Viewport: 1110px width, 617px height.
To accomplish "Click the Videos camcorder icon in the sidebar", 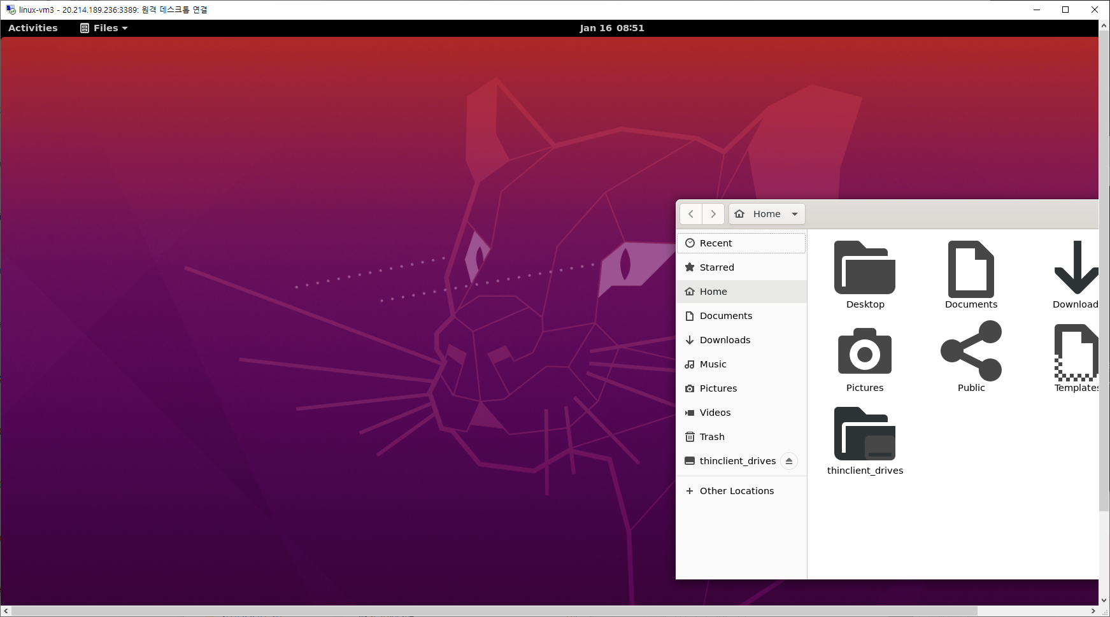I will pyautogui.click(x=690, y=413).
